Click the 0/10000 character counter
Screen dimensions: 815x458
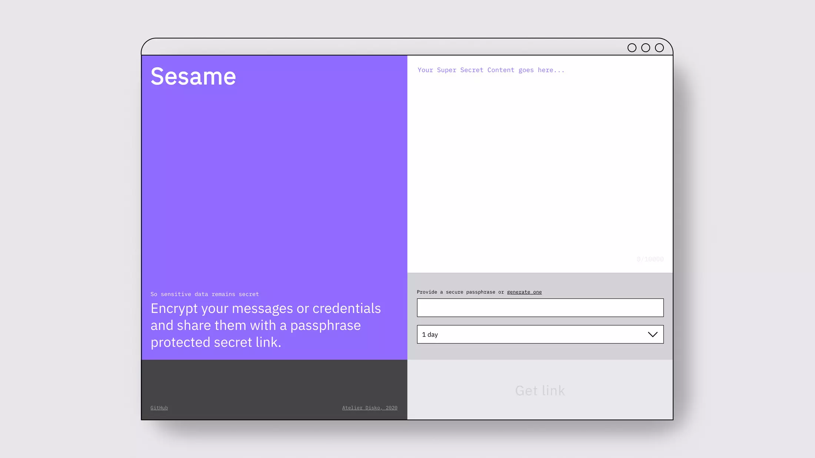pyautogui.click(x=650, y=259)
